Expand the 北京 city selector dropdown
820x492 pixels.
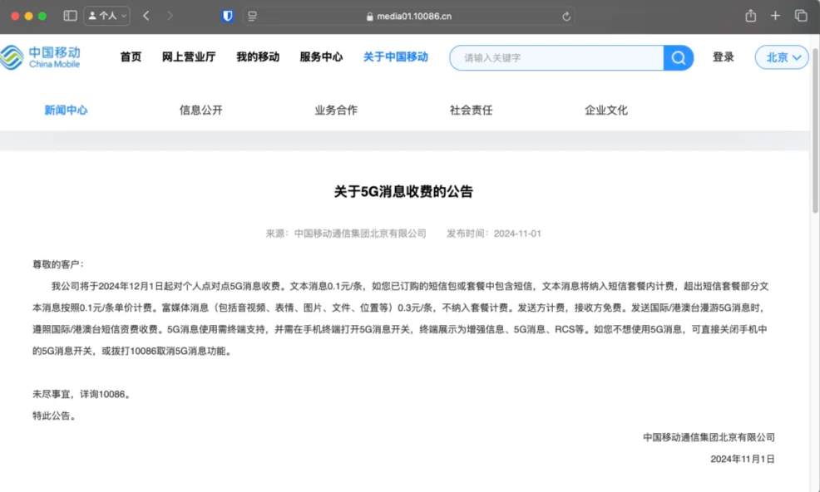pos(782,57)
